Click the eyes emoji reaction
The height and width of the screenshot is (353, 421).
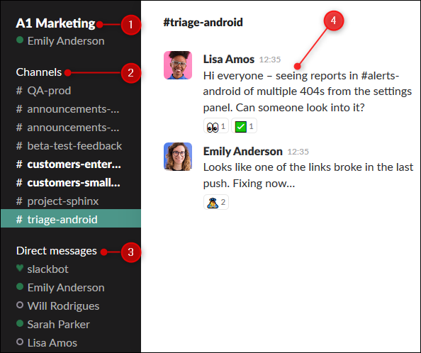[x=216, y=126]
